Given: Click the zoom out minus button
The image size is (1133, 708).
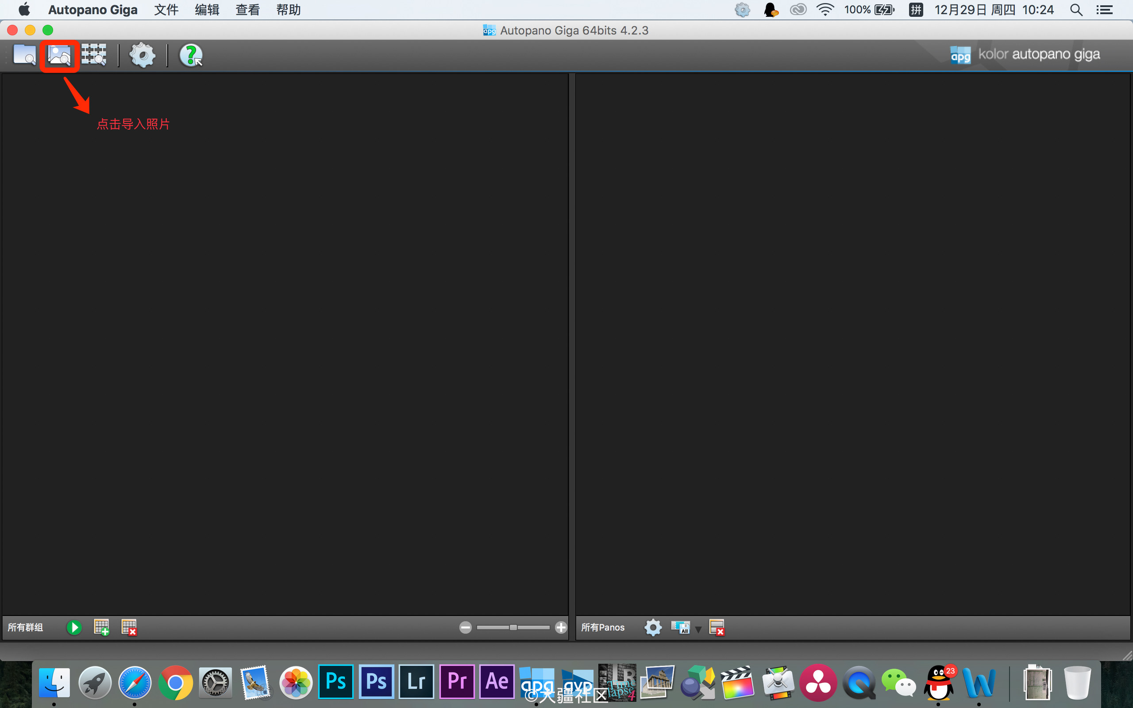Looking at the screenshot, I should click(x=466, y=627).
